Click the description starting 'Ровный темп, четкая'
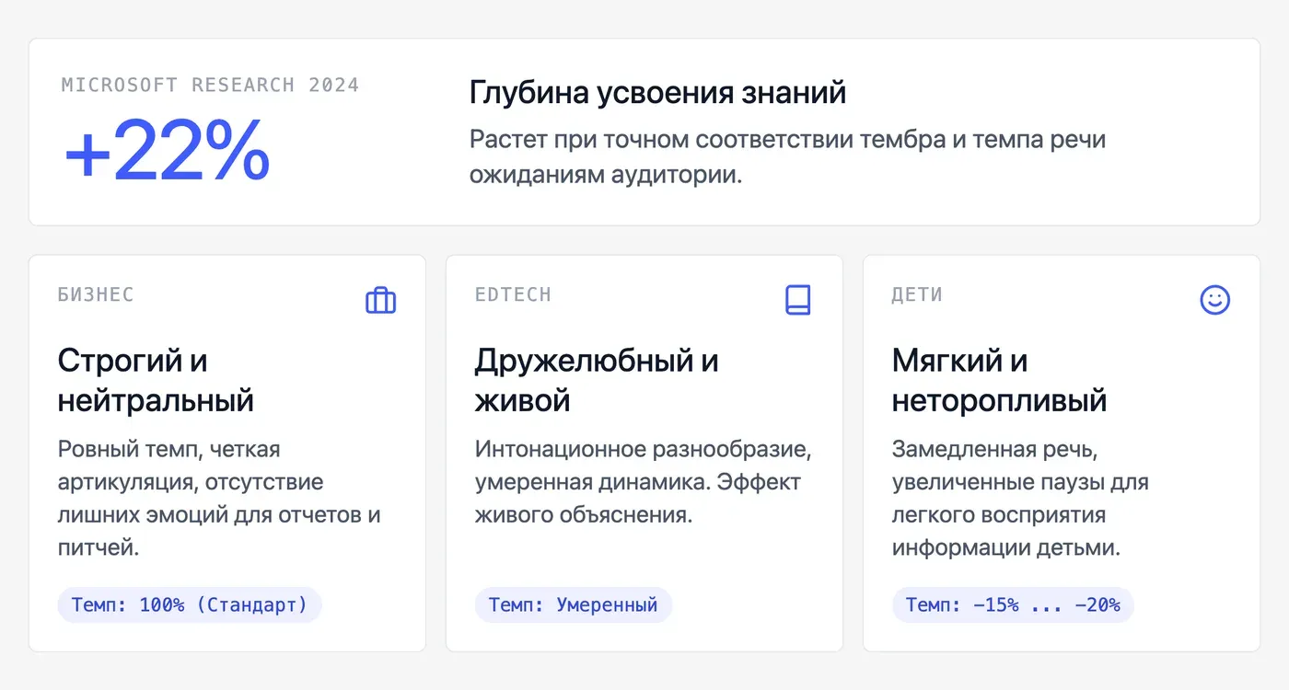 click(219, 499)
